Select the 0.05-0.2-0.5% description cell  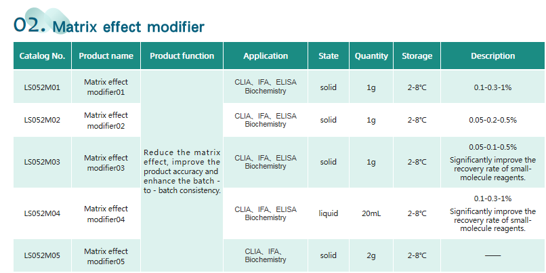point(492,120)
